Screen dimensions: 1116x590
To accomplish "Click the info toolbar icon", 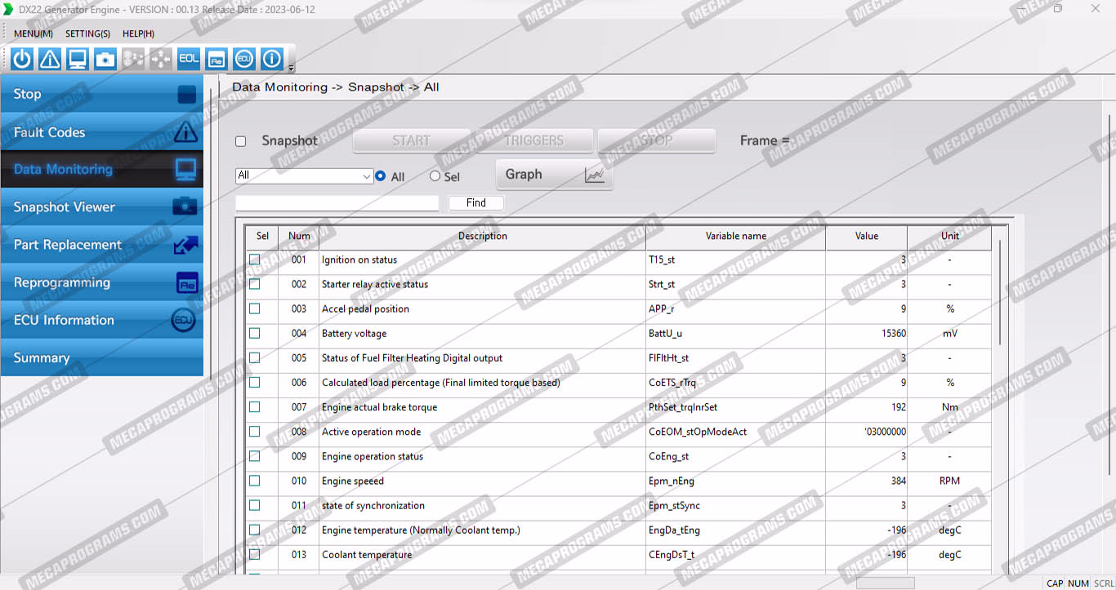I will 272,60.
